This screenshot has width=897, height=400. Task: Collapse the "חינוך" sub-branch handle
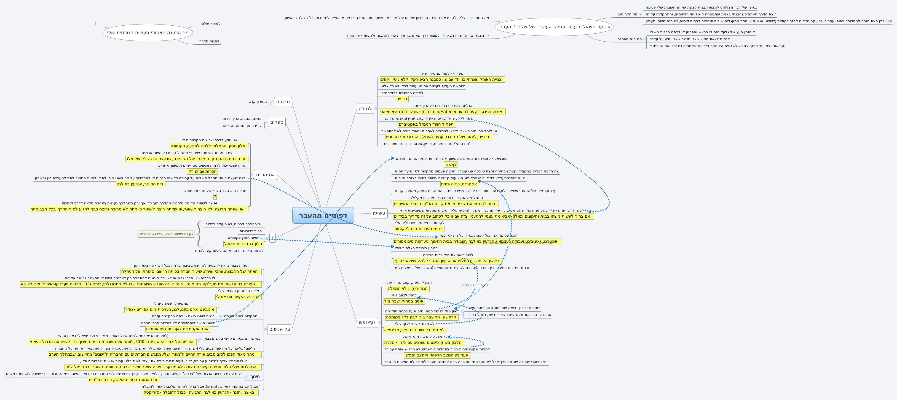point(247,377)
